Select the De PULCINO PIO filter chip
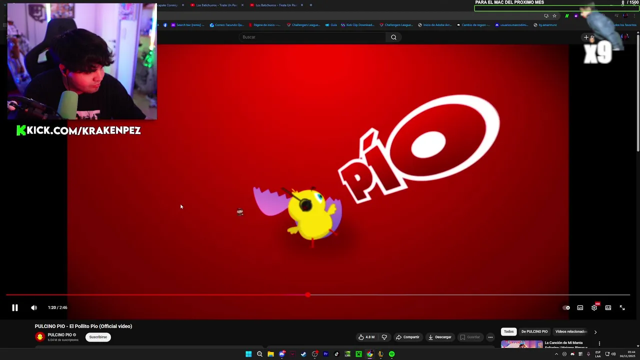The image size is (640, 360). pos(534,331)
